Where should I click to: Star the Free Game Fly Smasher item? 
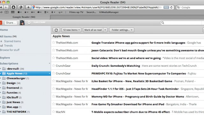(54, 104)
